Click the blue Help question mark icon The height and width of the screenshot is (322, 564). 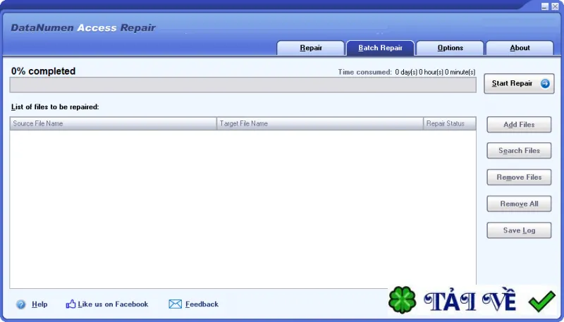pyautogui.click(x=21, y=304)
